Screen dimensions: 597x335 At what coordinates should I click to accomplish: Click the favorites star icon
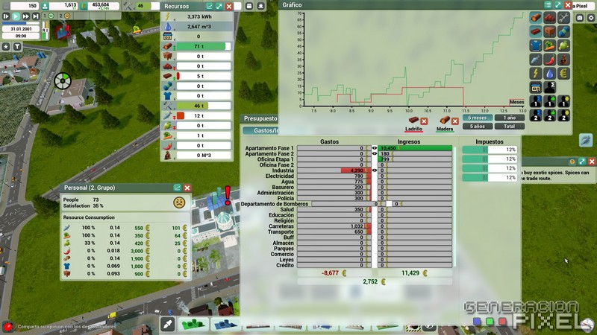point(6,46)
